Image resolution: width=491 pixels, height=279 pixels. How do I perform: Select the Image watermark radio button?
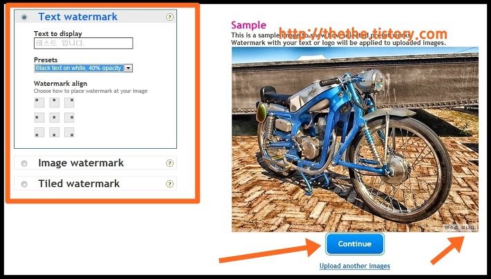(x=24, y=163)
